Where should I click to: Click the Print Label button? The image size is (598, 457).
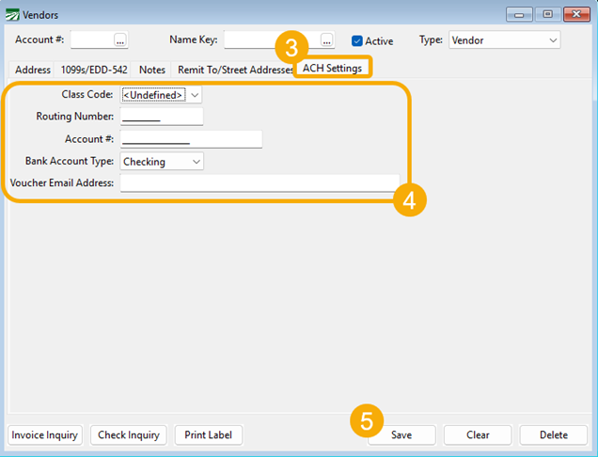click(208, 434)
